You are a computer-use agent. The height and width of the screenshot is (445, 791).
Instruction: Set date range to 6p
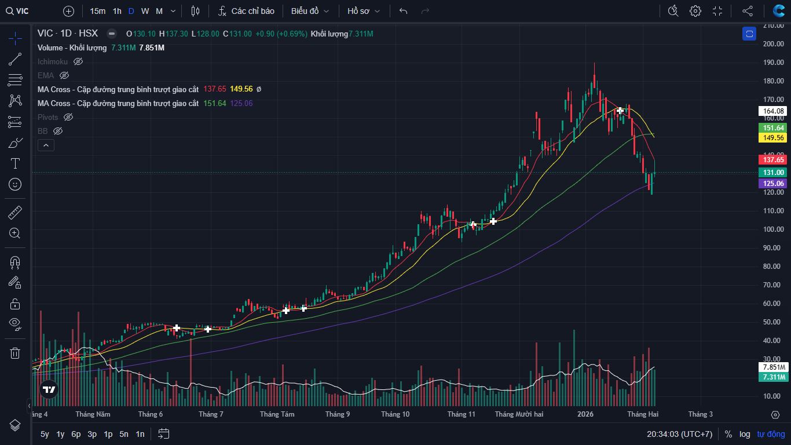click(76, 434)
